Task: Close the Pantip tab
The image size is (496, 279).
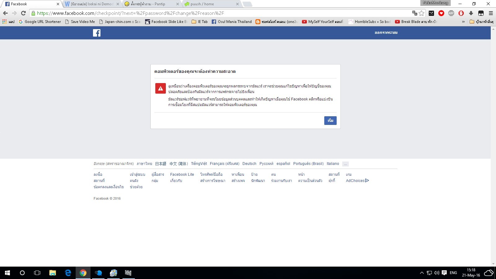Action: pyautogui.click(x=178, y=4)
